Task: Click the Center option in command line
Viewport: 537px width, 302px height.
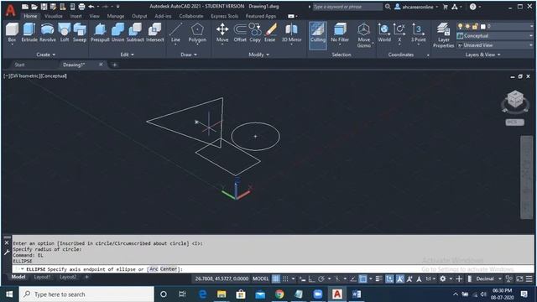Action: pyautogui.click(x=169, y=269)
